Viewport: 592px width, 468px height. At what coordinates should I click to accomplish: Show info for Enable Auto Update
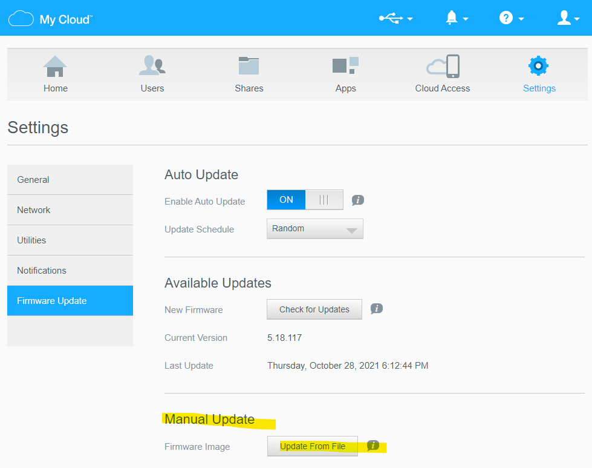358,200
